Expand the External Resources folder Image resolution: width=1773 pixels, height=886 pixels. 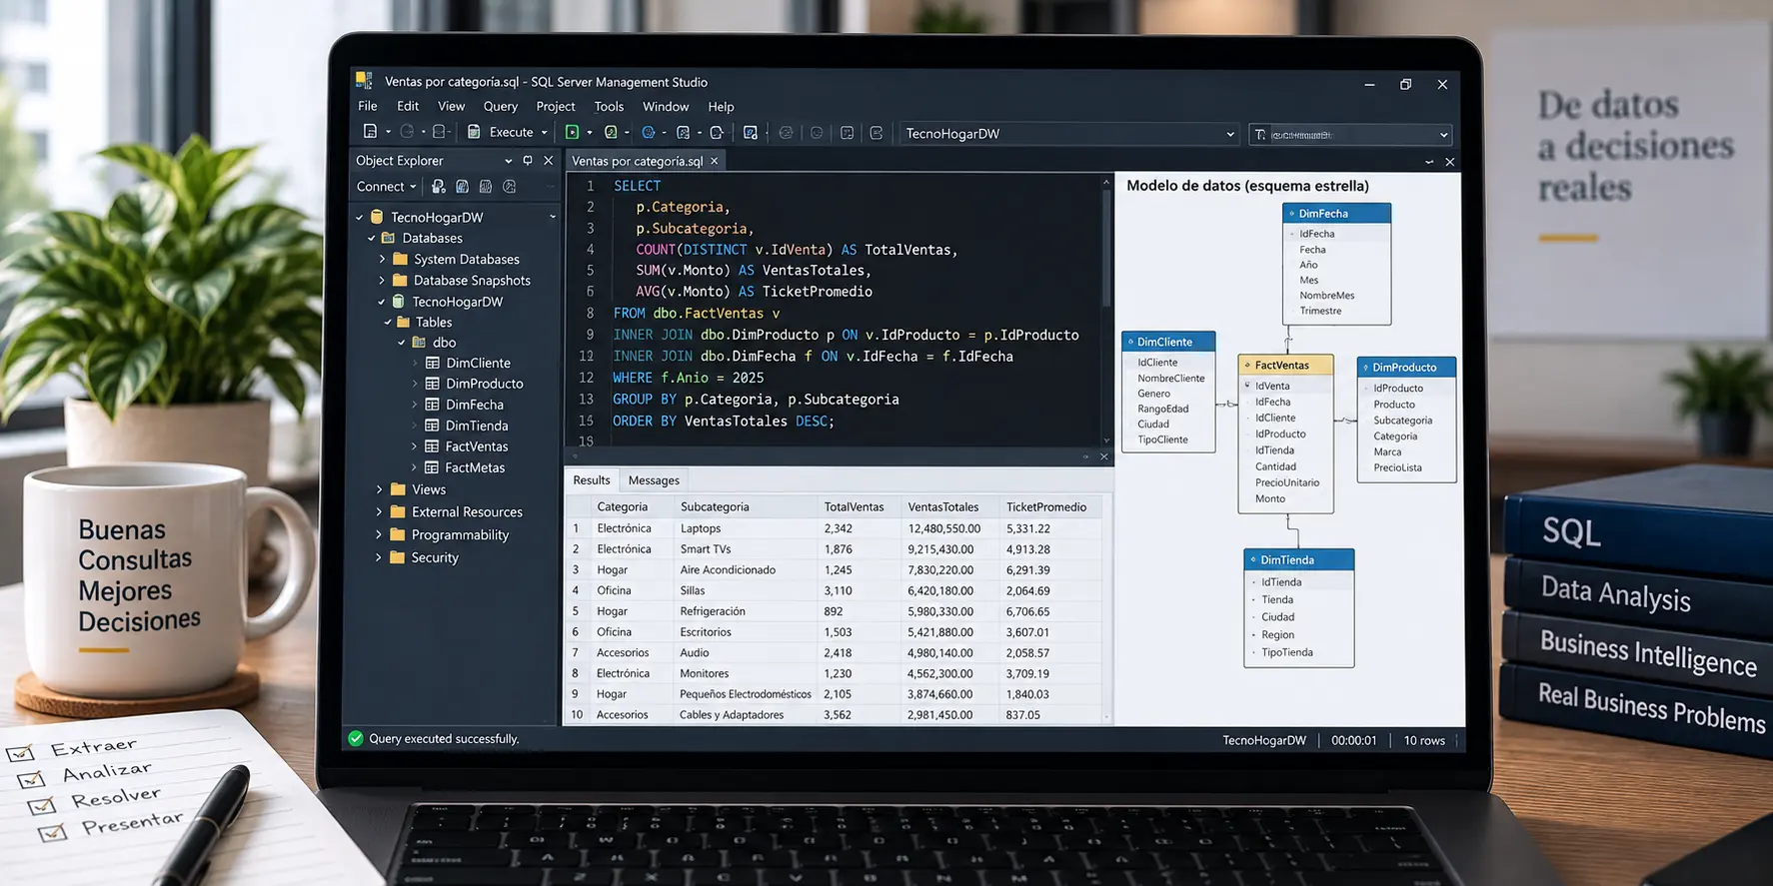click(x=379, y=511)
